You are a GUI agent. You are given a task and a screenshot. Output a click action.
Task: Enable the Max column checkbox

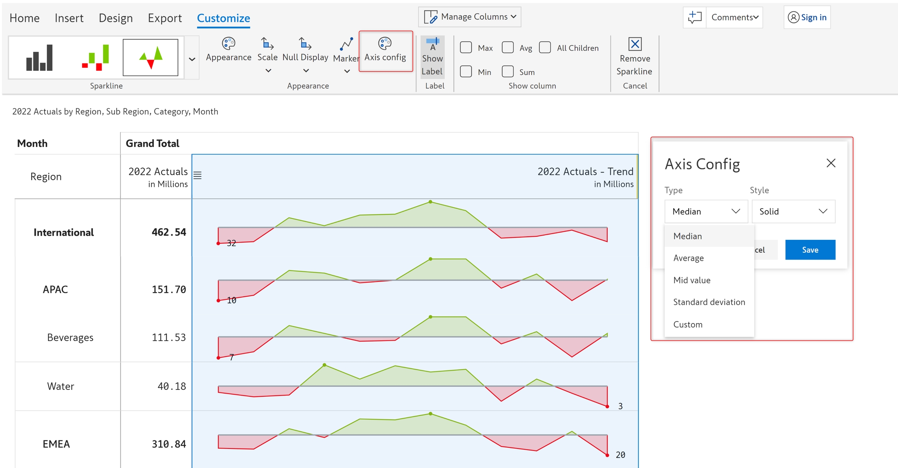click(x=466, y=48)
